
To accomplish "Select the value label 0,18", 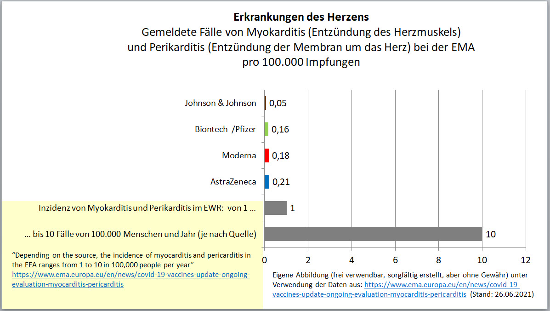I will [281, 155].
